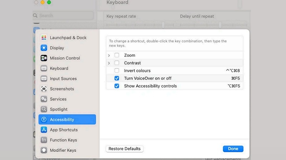286x160 pixels.
Task: Select Mission Control category
Action: (67, 58)
